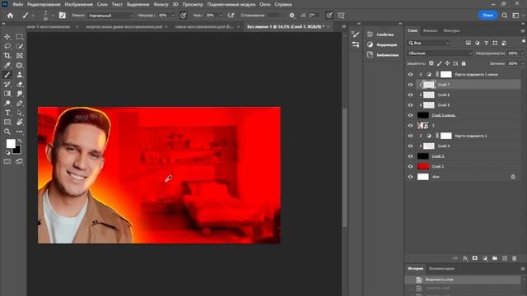This screenshot has height=296, width=527.
Task: Click the white foreground color swatch
Action: [11, 143]
